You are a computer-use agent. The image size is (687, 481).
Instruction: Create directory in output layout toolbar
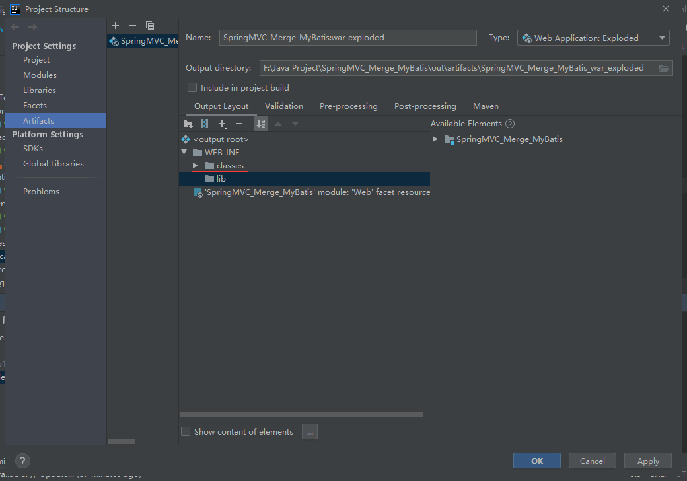(188, 124)
